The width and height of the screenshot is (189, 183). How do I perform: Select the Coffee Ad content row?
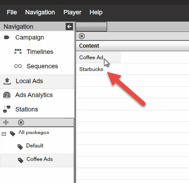coord(132,58)
